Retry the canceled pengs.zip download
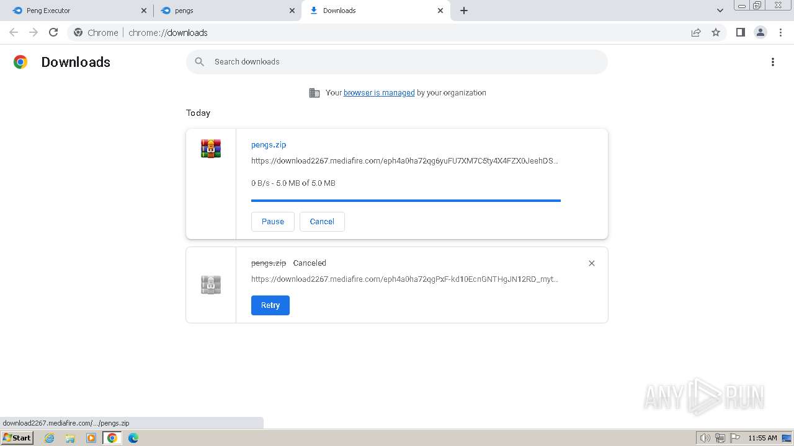The width and height of the screenshot is (794, 446). point(270,305)
